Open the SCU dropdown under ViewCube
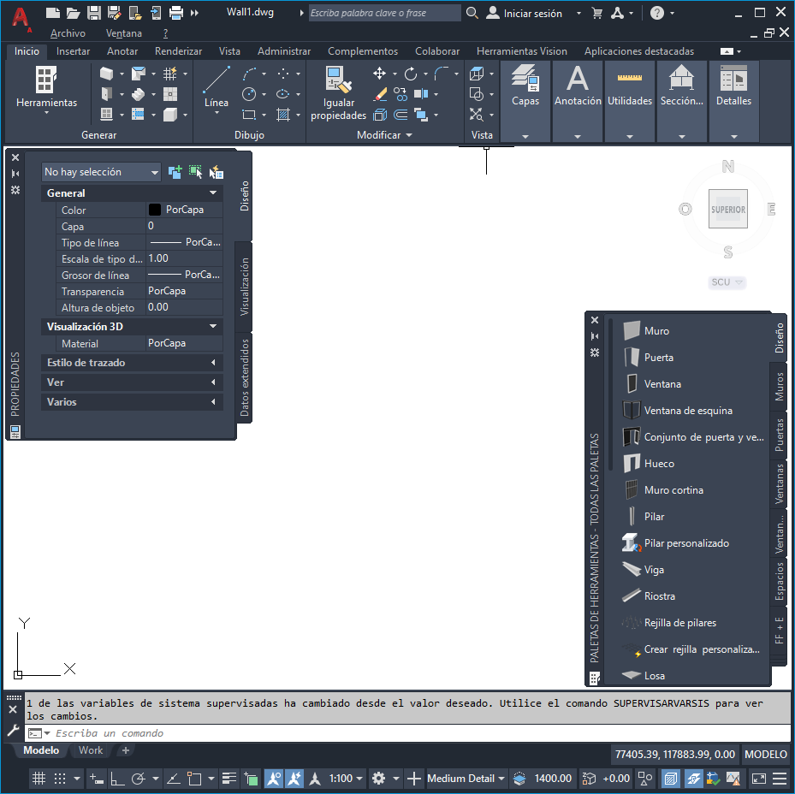 point(727,281)
